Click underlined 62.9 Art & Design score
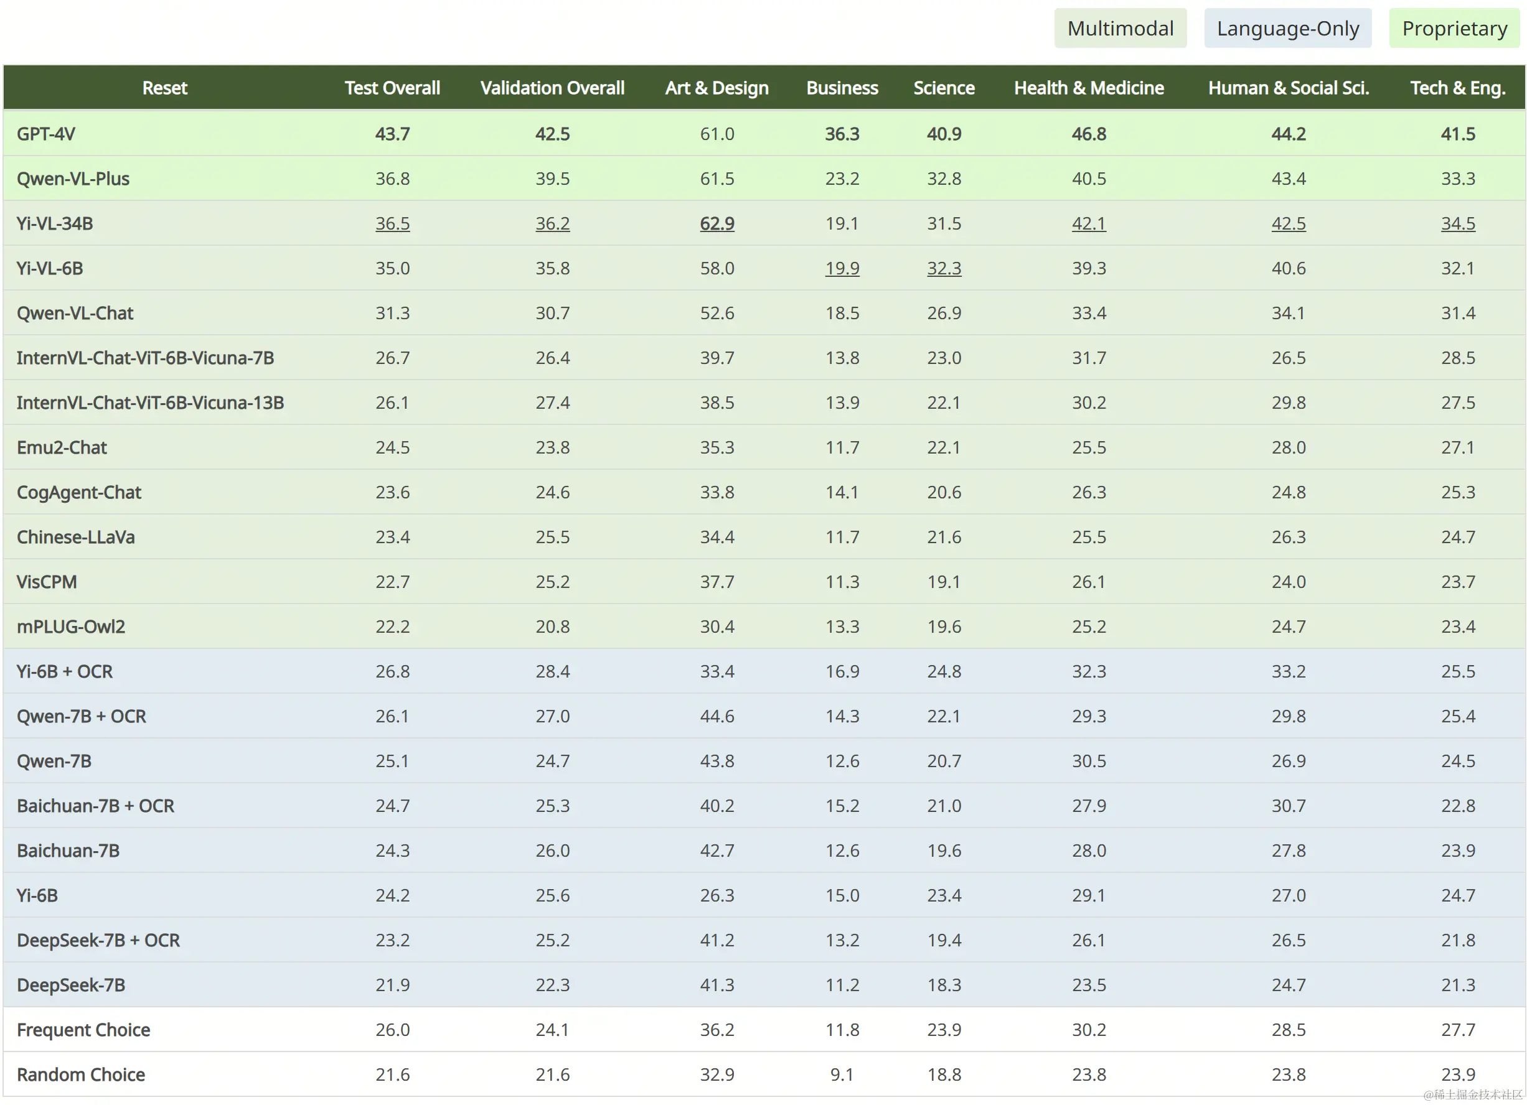Viewport: 1527px width, 1105px height. pos(717,223)
